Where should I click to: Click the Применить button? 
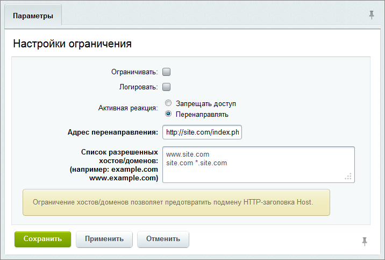click(104, 239)
